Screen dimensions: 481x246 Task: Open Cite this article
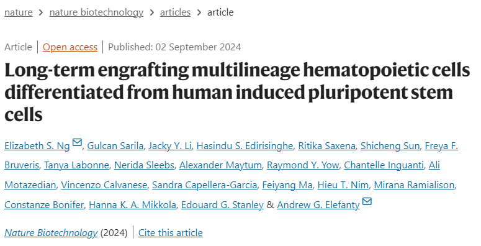click(x=170, y=233)
